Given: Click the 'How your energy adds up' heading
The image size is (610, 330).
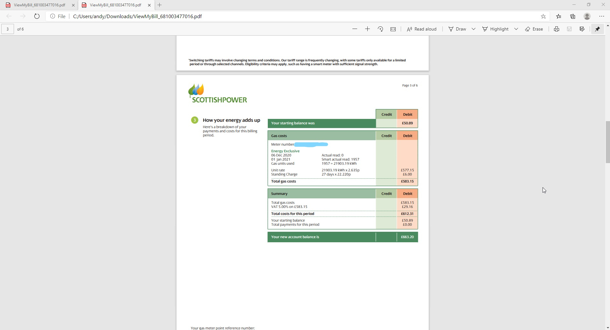Looking at the screenshot, I should (x=231, y=120).
